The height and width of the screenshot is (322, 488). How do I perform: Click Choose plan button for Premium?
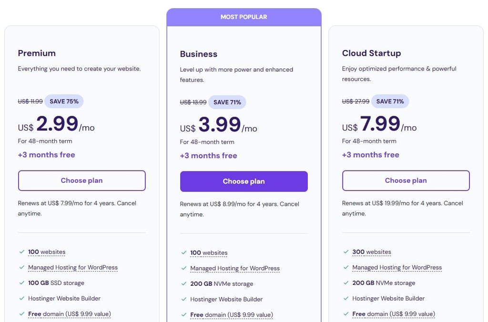pyautogui.click(x=81, y=181)
